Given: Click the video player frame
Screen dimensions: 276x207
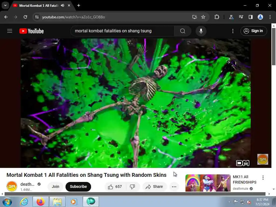Looking at the screenshot, I should tap(136, 103).
